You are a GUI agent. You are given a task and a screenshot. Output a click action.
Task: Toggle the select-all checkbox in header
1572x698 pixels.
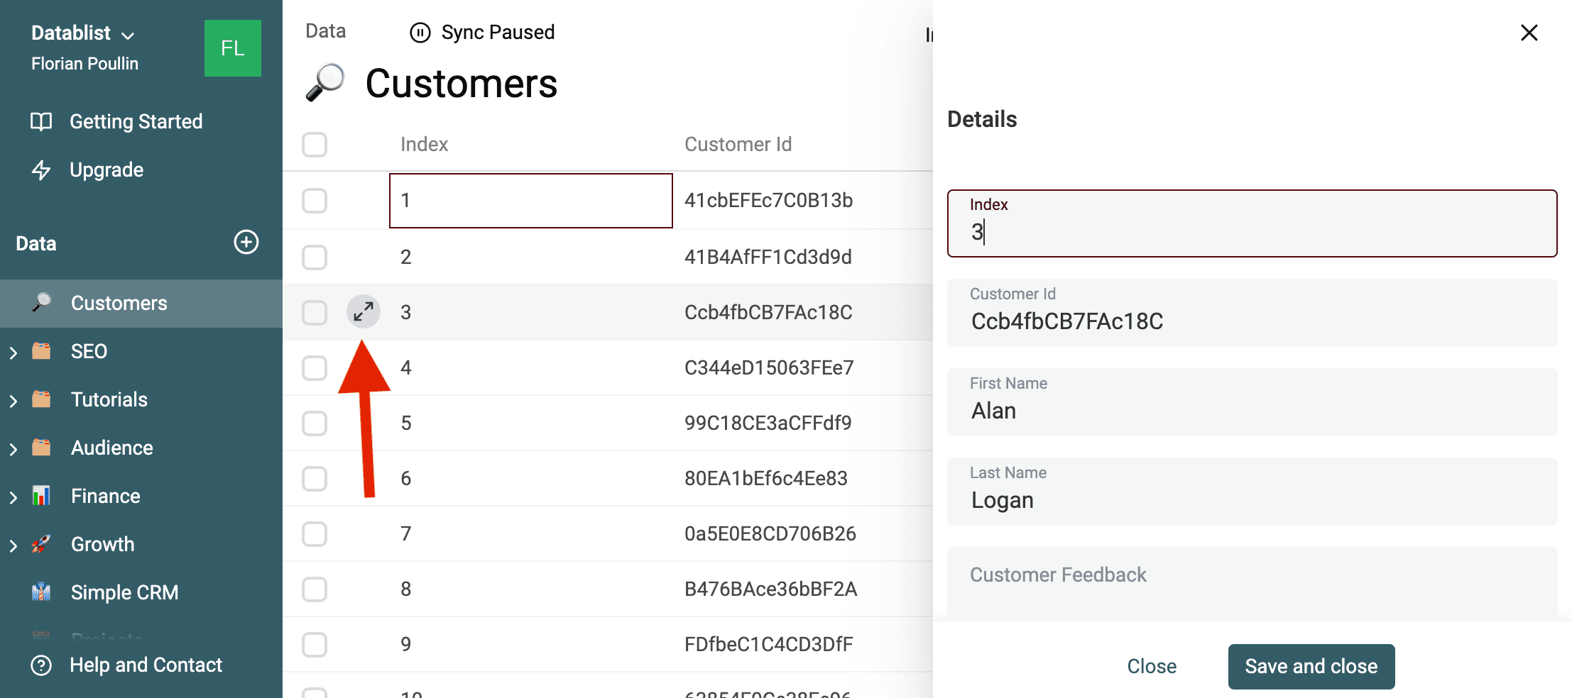tap(315, 145)
